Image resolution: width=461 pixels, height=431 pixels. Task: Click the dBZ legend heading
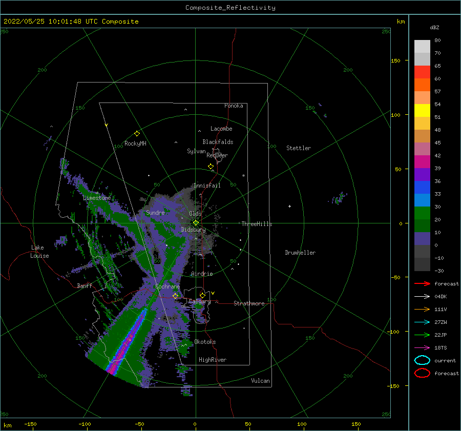point(434,28)
